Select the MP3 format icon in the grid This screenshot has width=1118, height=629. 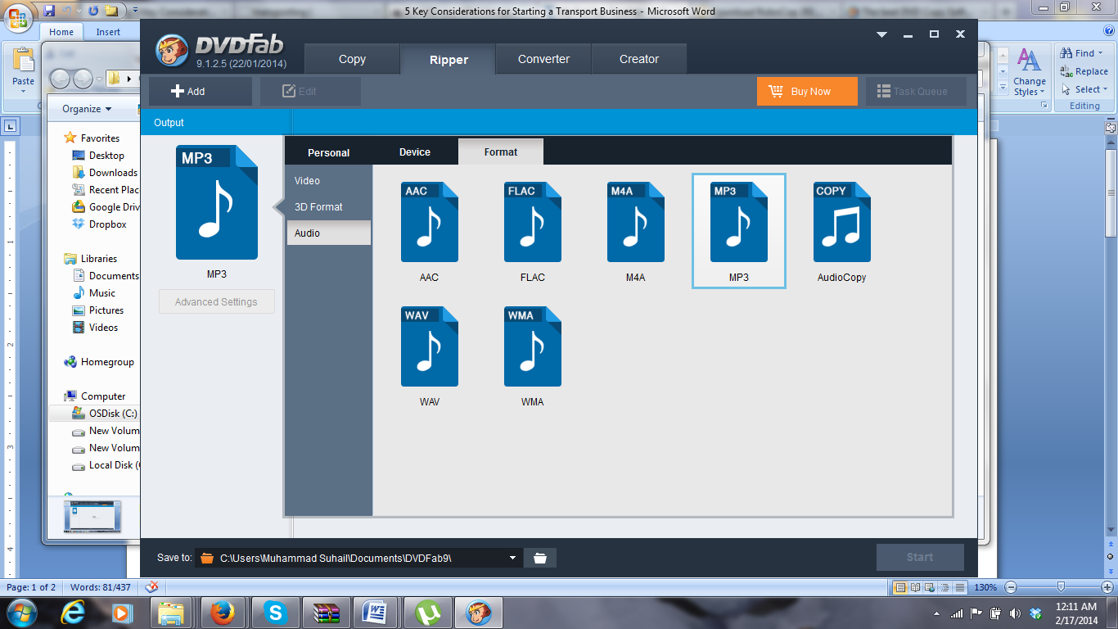tap(738, 222)
